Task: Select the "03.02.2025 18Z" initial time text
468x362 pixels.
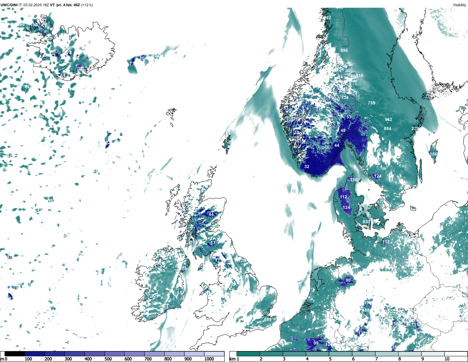Action: click(36, 5)
